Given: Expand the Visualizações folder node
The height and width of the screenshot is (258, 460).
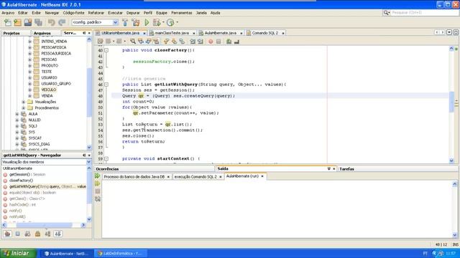Looking at the screenshot, I should (x=24, y=102).
